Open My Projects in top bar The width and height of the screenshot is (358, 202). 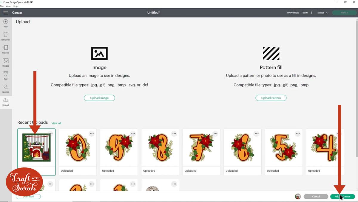pyautogui.click(x=293, y=13)
